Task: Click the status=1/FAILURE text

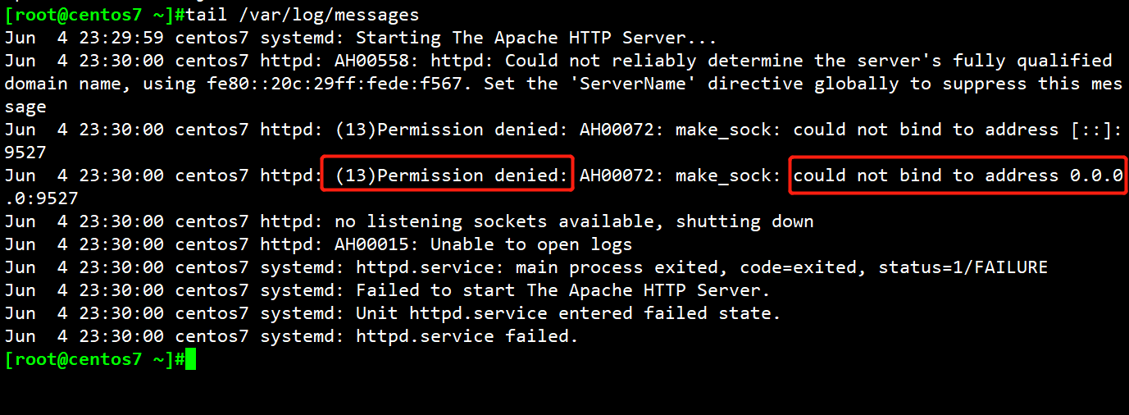Action: coord(963,267)
